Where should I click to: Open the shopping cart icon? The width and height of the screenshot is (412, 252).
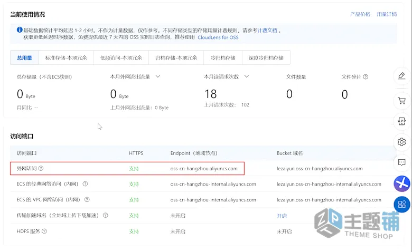point(401,101)
